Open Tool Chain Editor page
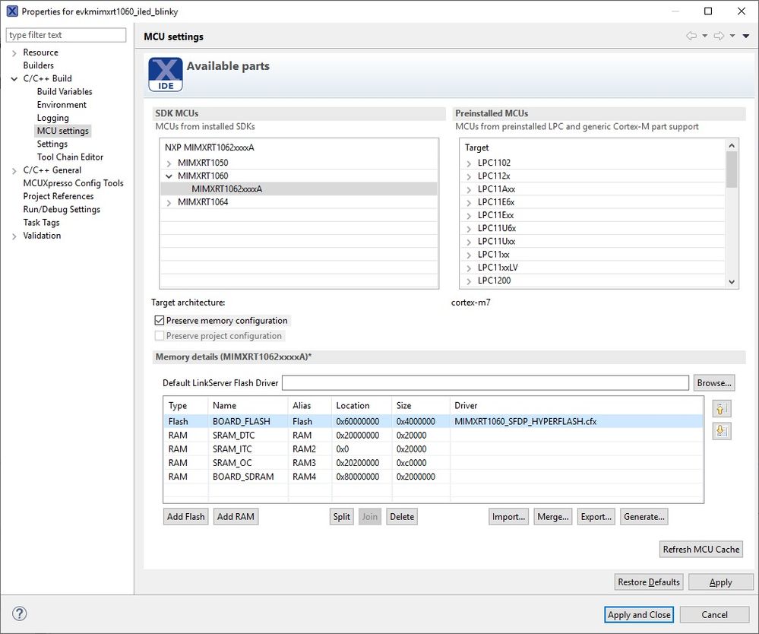This screenshot has width=759, height=634. point(70,157)
